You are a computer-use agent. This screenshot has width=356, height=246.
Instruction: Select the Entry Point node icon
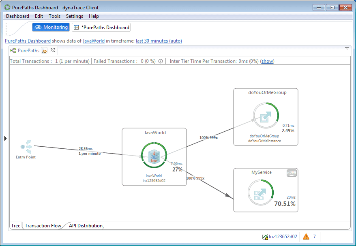tap(26, 147)
